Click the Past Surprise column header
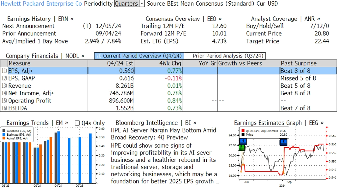This screenshot has width=337, height=188. tap(308, 63)
